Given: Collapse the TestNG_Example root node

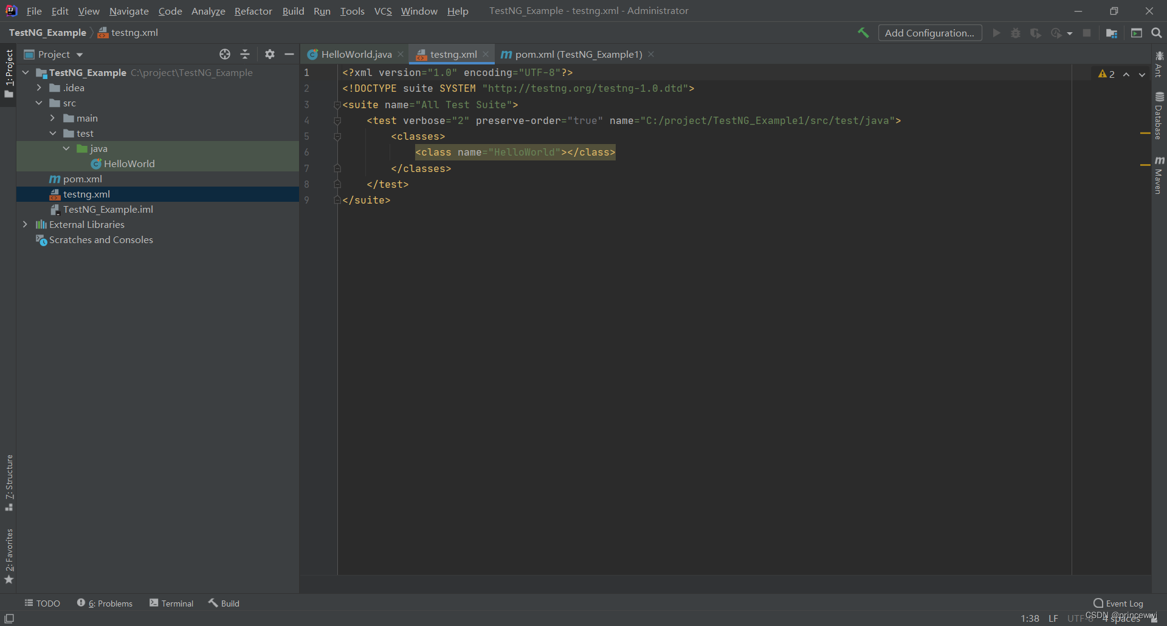Looking at the screenshot, I should [26, 72].
